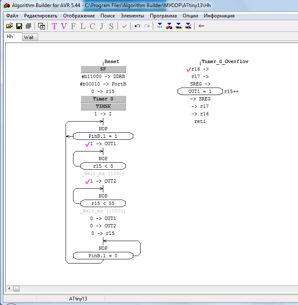The height and width of the screenshot is (305, 298).
Task: Click the L label toolbar letter
Action: [83, 26]
